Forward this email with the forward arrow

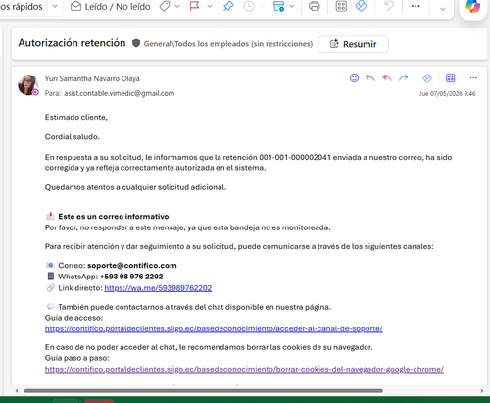click(404, 78)
